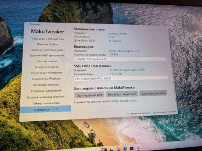Expand the PC SN520 NVMe disk dropdown
The width and height of the screenshot is (202, 151).
pyautogui.click(x=121, y=78)
